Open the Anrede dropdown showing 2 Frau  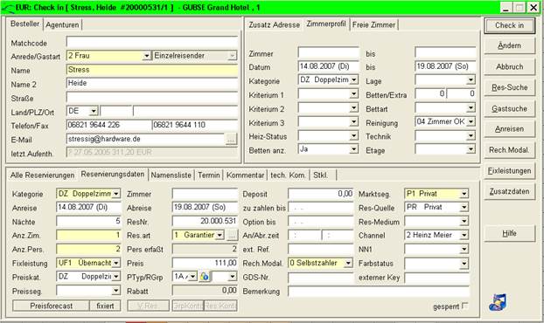pos(147,56)
